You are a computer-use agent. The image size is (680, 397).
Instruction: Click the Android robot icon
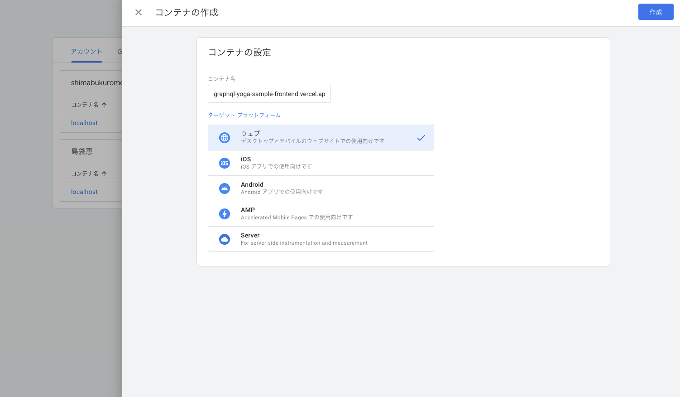click(x=225, y=189)
